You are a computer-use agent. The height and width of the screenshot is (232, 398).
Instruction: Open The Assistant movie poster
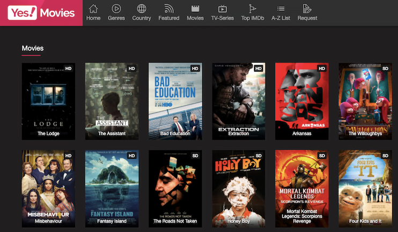(x=112, y=101)
